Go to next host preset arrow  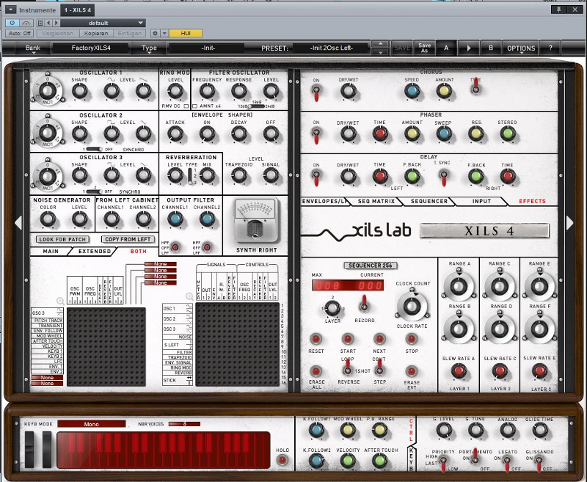point(56,23)
